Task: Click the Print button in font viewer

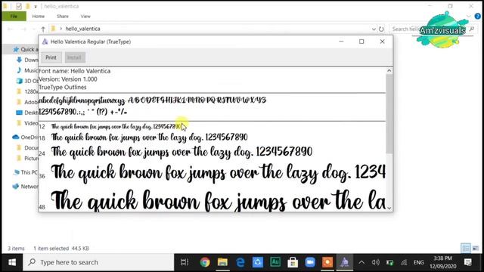Action: [x=51, y=57]
